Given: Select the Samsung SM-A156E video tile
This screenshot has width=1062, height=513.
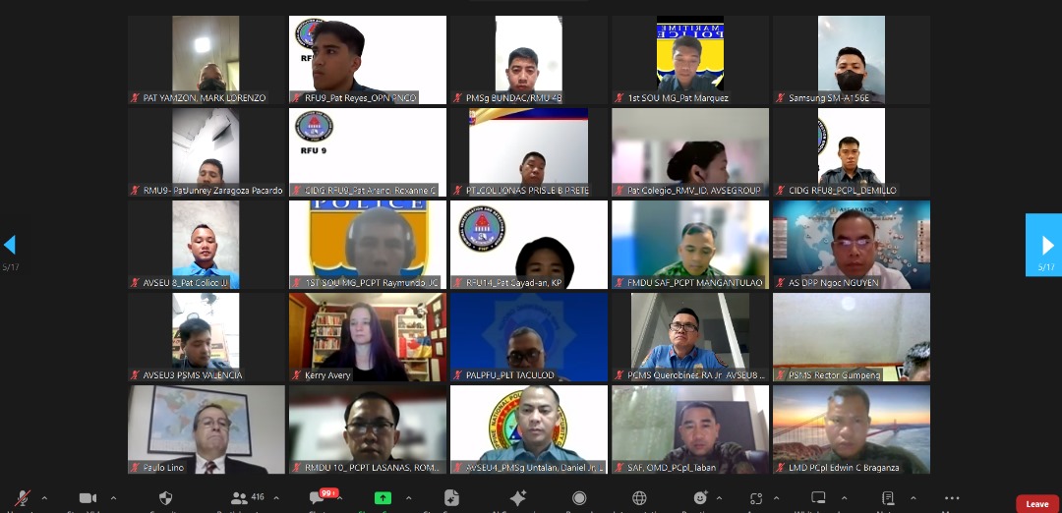Looking at the screenshot, I should (x=852, y=60).
